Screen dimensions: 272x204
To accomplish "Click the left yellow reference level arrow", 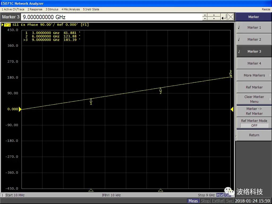I will tap(20, 109).
